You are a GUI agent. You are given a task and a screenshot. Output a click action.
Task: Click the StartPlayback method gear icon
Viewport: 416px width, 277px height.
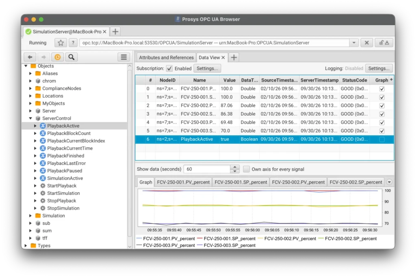pos(43,186)
